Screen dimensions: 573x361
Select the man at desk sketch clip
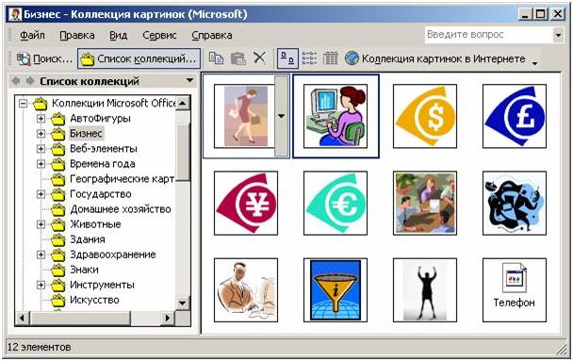click(x=246, y=290)
